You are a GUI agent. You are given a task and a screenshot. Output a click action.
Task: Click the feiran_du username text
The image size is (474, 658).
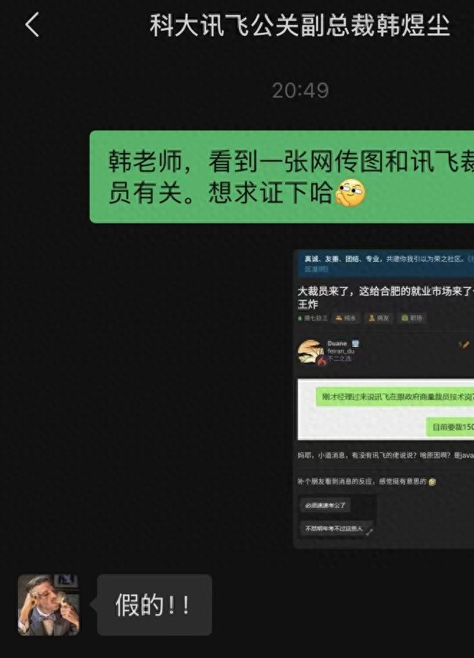(340, 351)
